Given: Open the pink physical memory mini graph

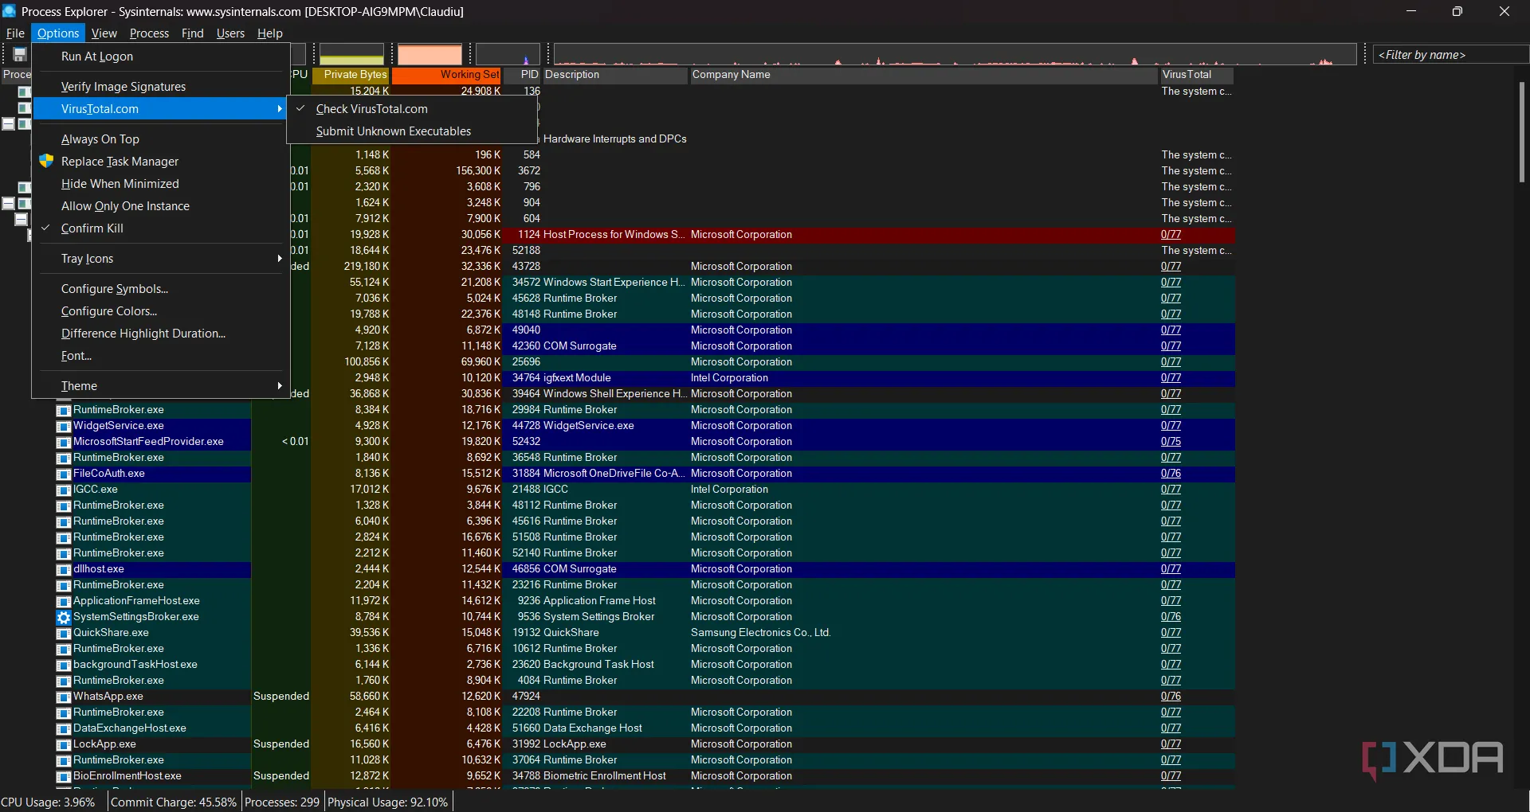Looking at the screenshot, I should pyautogui.click(x=430, y=54).
